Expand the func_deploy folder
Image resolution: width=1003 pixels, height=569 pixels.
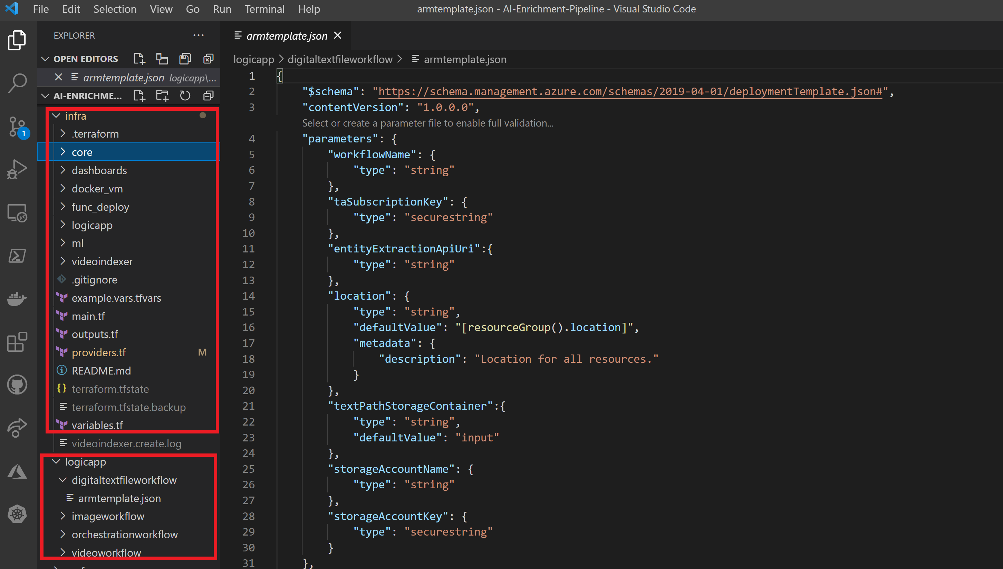(x=62, y=207)
